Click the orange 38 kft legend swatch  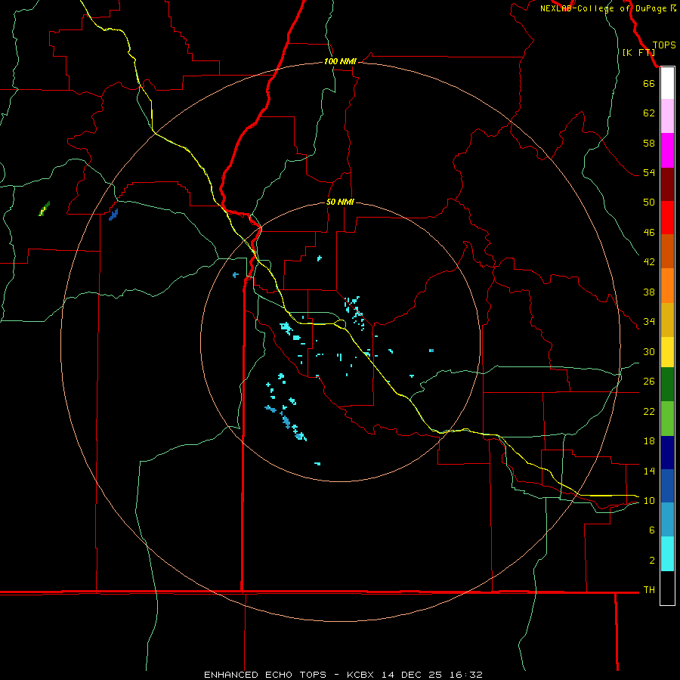pyautogui.click(x=667, y=286)
